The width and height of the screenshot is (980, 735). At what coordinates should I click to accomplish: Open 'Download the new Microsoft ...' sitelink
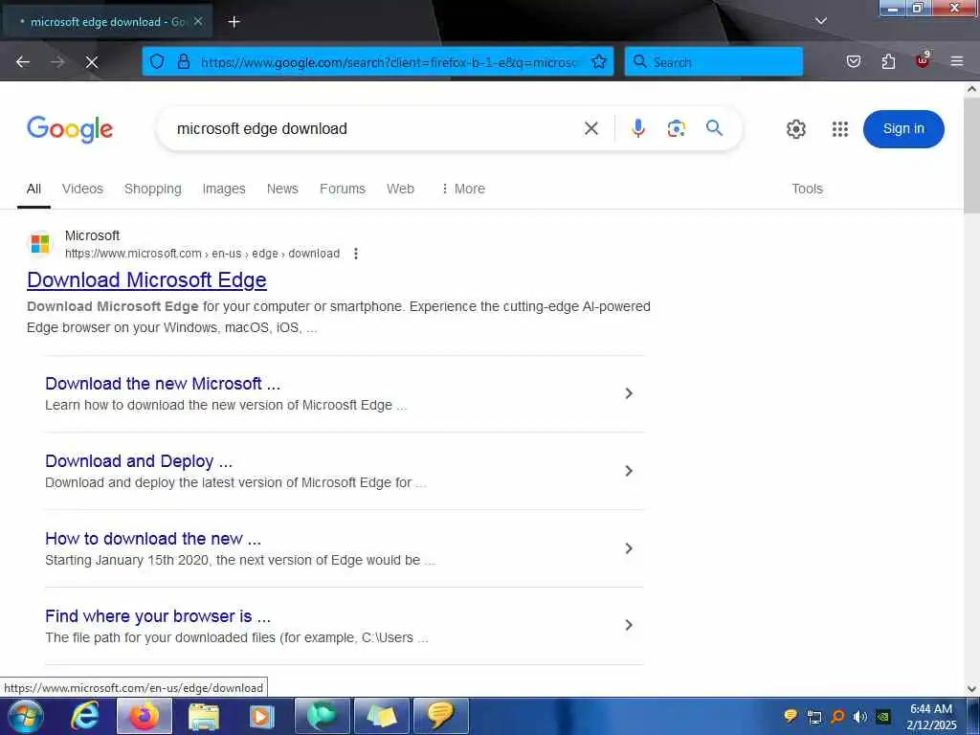pyautogui.click(x=163, y=384)
